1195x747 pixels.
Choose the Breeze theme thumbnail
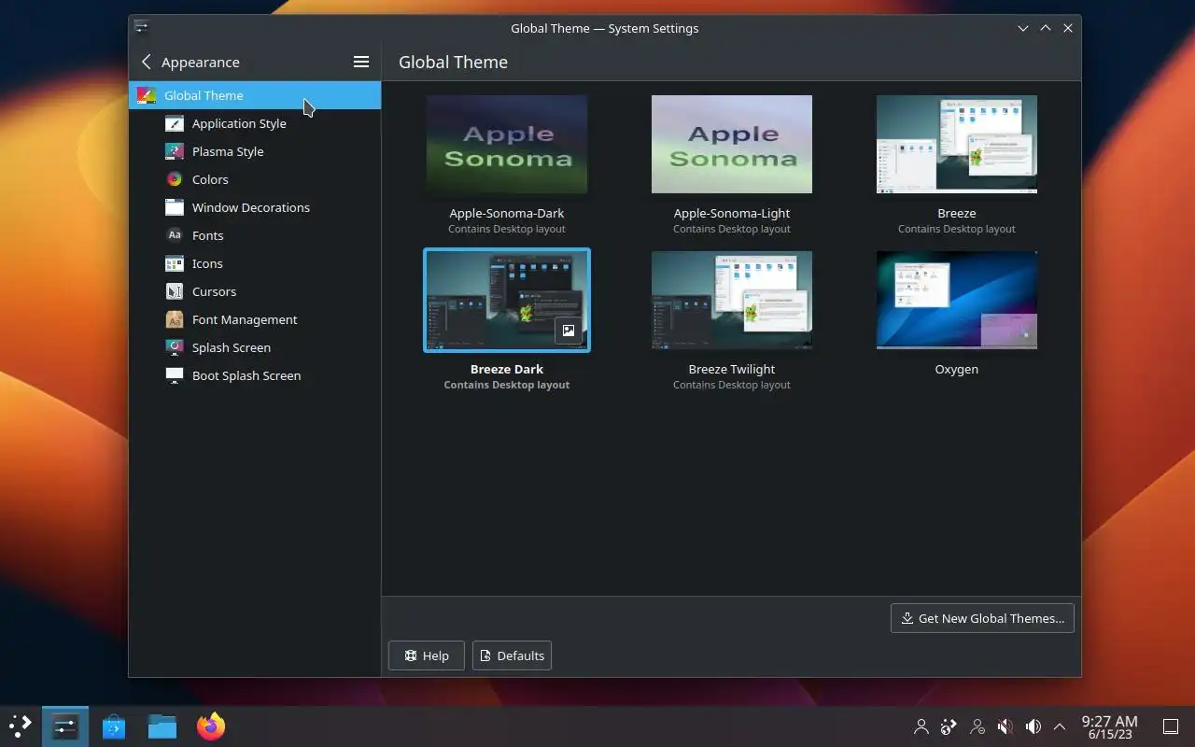957,144
